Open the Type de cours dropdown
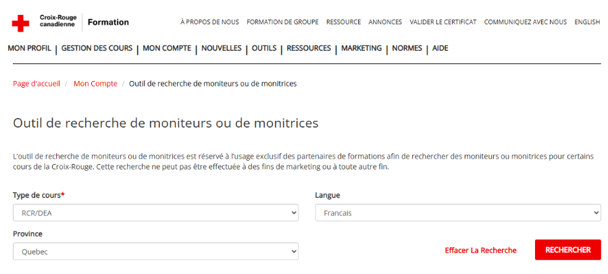This screenshot has height=274, width=608. click(x=155, y=213)
